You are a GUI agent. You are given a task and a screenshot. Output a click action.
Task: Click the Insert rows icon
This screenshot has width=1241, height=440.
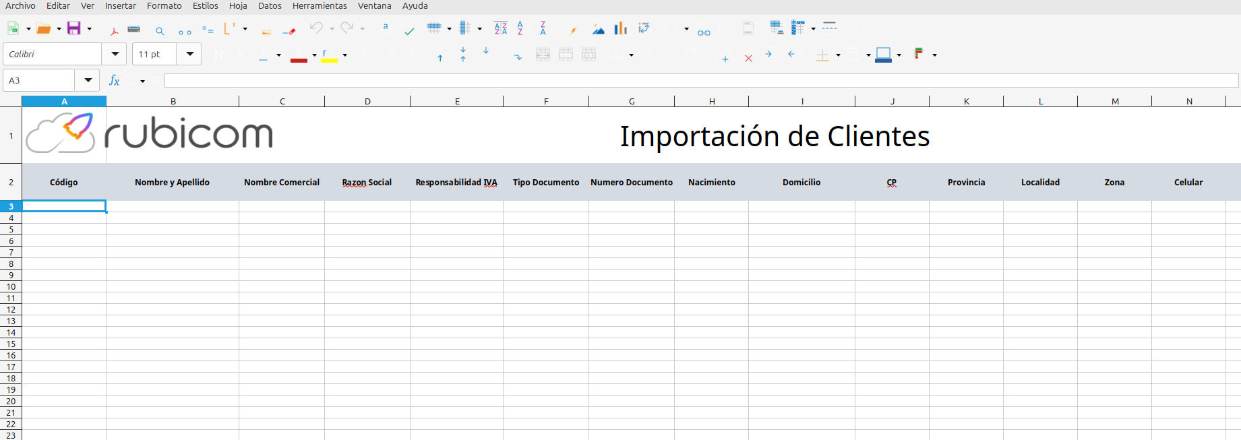434,28
